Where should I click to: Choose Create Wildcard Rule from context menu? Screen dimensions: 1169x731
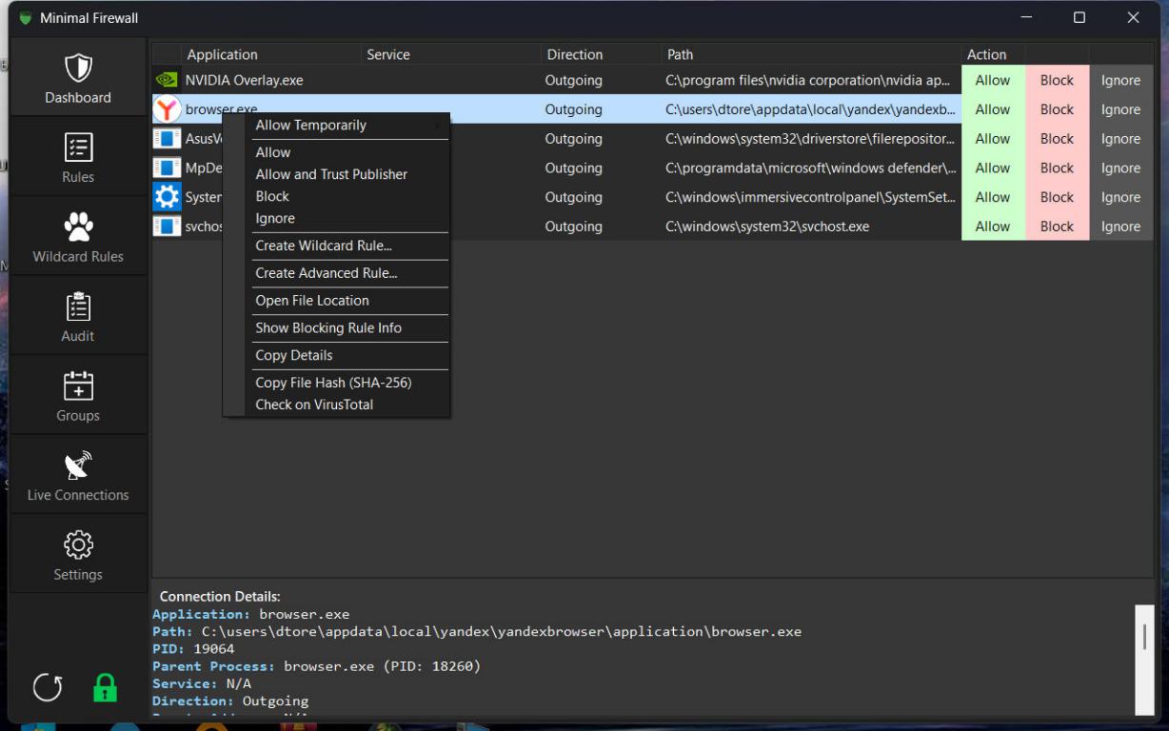[x=324, y=246]
